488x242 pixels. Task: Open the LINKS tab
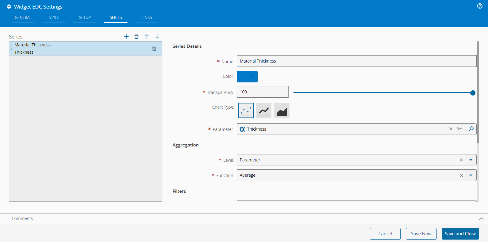tap(147, 17)
